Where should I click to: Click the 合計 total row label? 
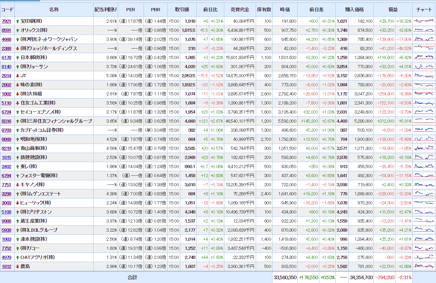coord(132,278)
